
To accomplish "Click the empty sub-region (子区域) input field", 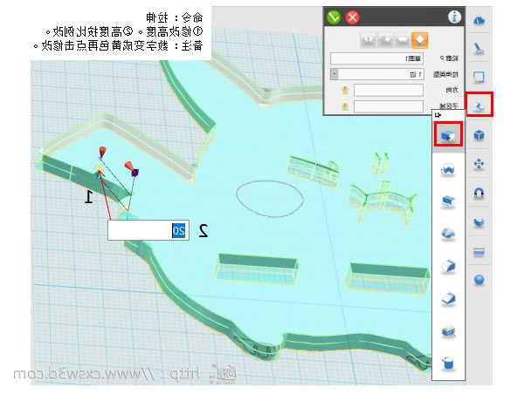I will 389,106.
